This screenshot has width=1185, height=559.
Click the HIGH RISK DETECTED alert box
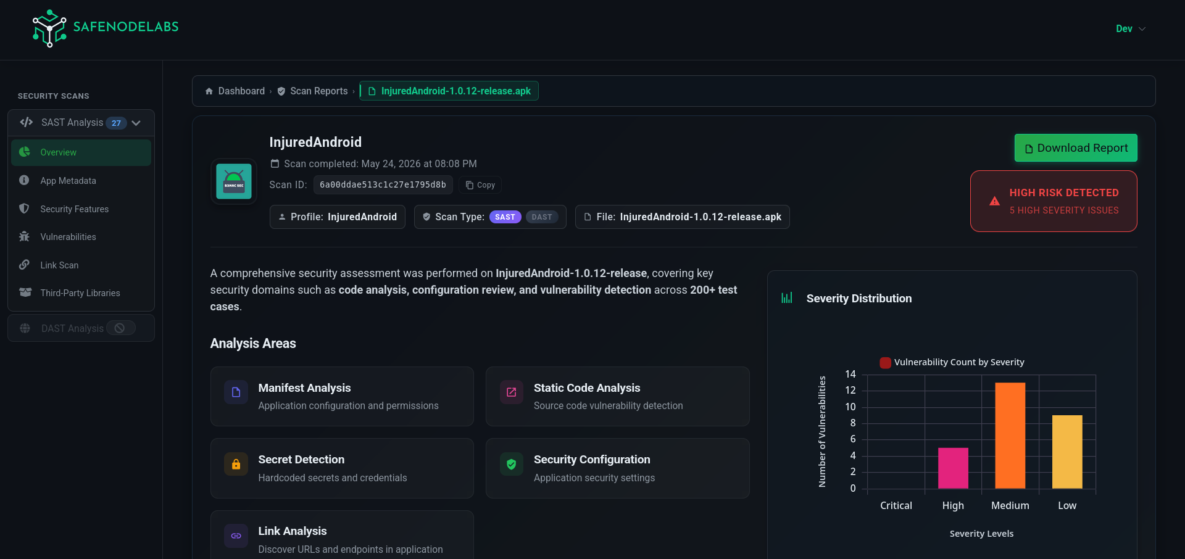(x=1054, y=201)
